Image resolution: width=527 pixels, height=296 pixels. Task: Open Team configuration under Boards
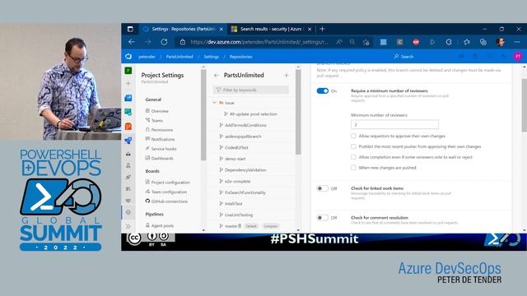tap(169, 192)
